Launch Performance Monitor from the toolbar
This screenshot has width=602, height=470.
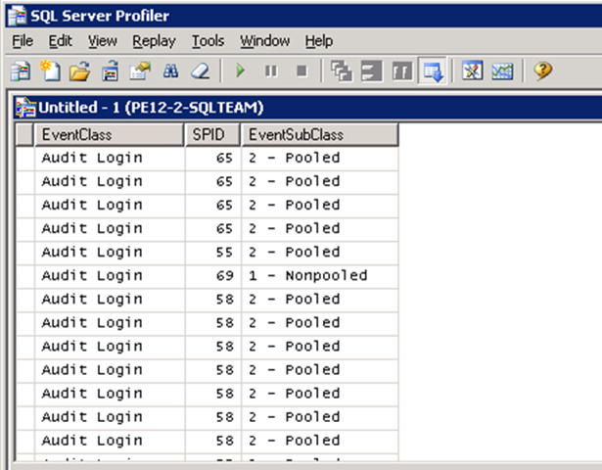[x=502, y=71]
